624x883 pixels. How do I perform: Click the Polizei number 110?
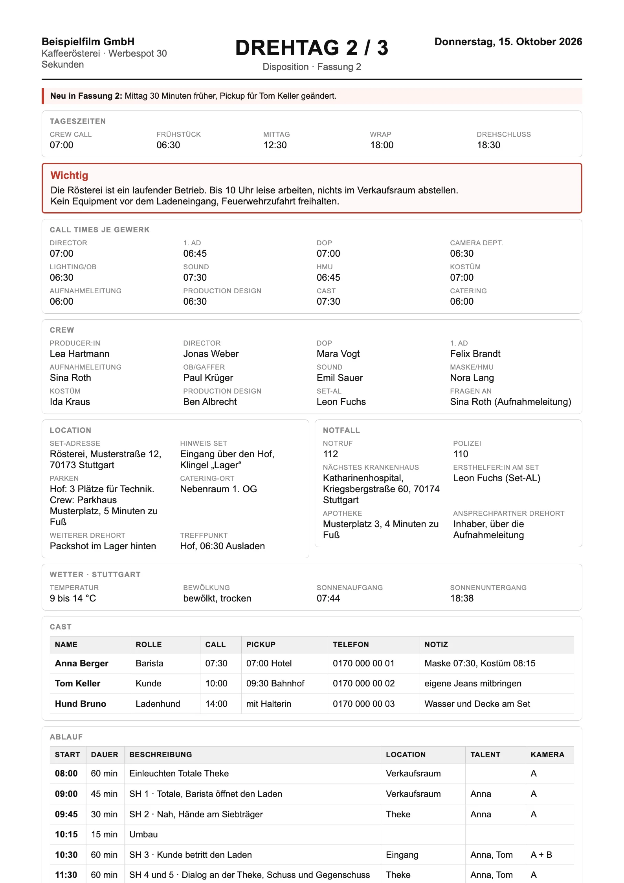(x=461, y=454)
